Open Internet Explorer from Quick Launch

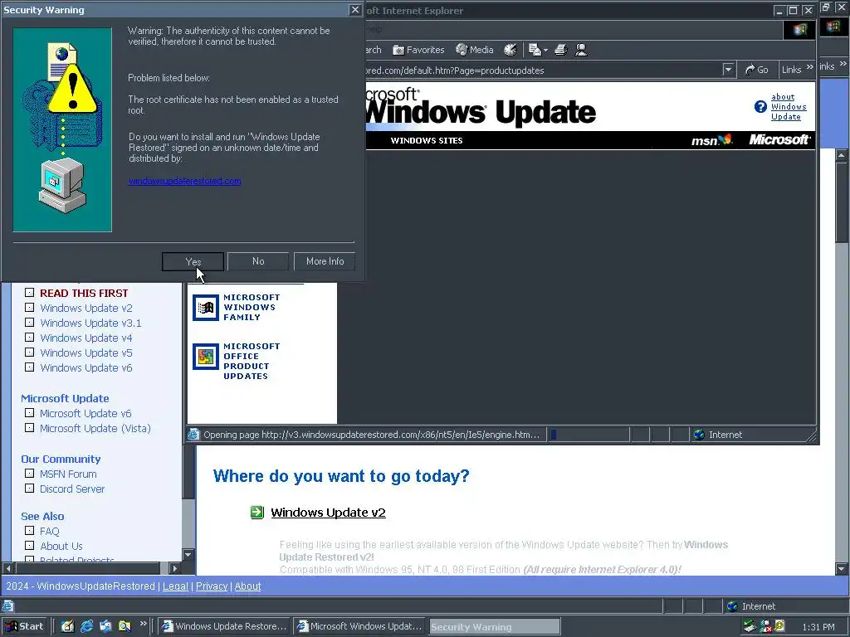(x=86, y=626)
